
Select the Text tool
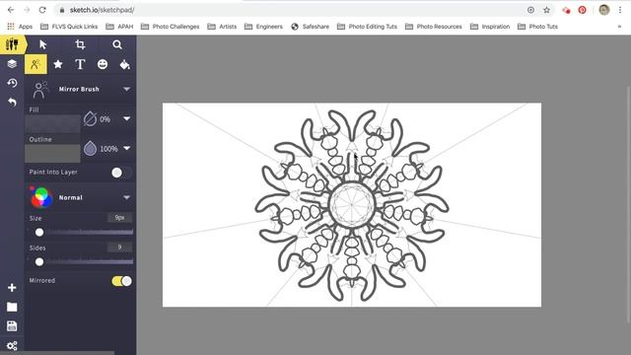[x=80, y=64]
